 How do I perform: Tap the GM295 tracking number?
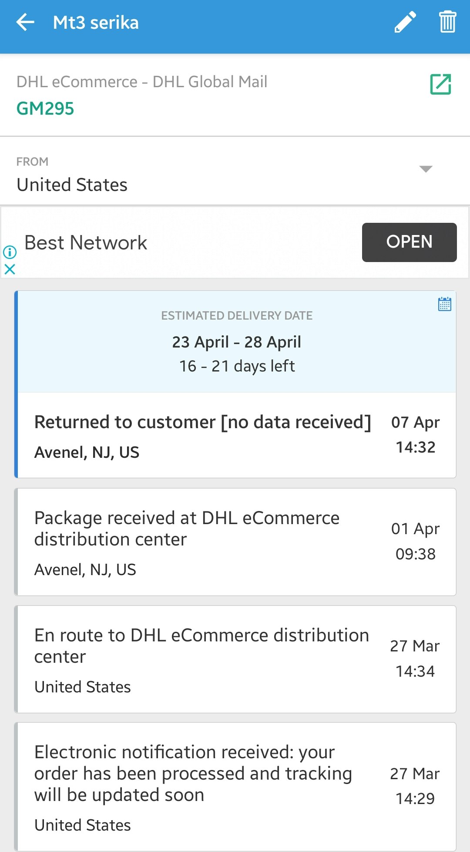pos(45,109)
